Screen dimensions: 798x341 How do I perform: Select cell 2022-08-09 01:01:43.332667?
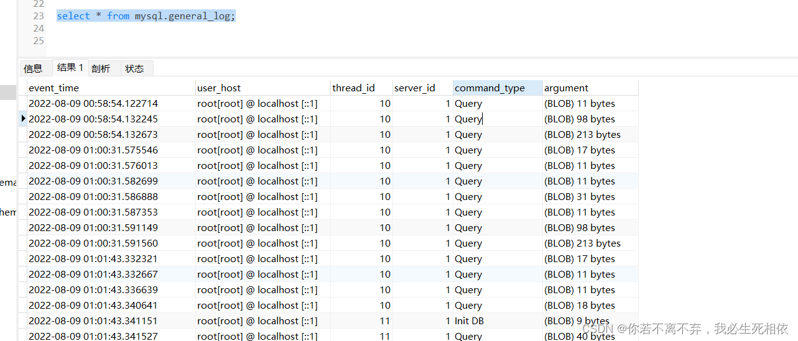[x=111, y=274]
